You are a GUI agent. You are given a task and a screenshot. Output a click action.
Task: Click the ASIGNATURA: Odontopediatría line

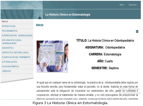pyautogui.click(x=105, y=47)
